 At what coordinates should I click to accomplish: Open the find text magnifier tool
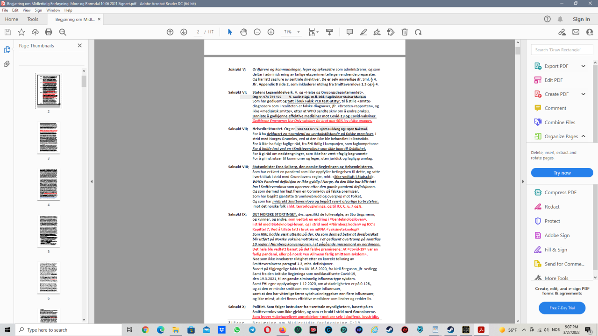[x=63, y=32]
